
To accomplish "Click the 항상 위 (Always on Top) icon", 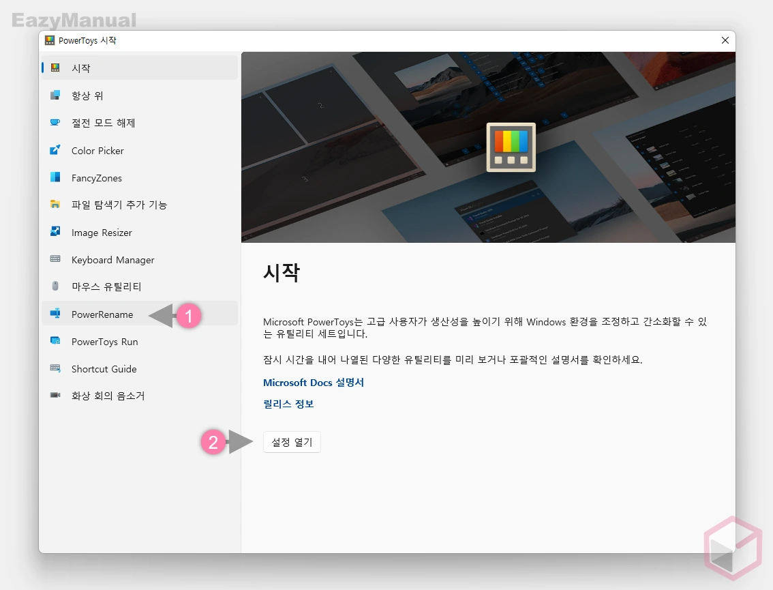I will point(55,95).
